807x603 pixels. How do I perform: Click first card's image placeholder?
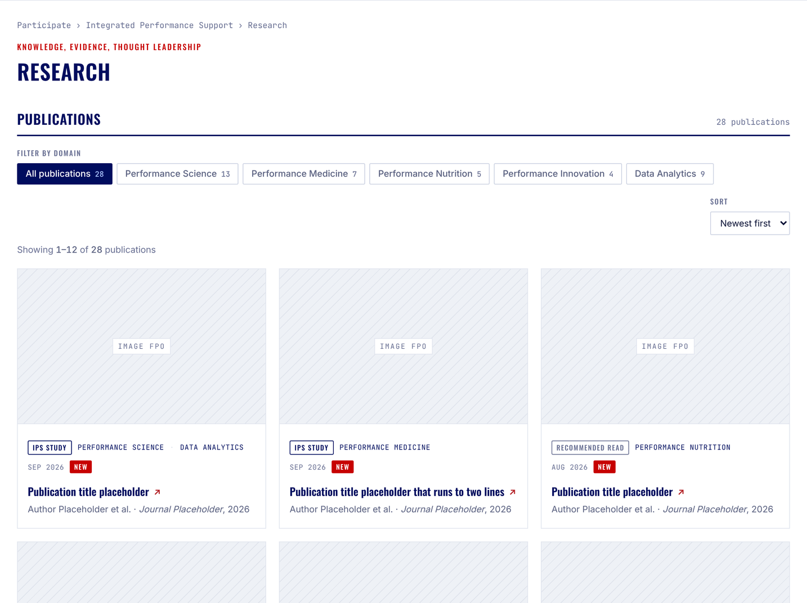(141, 346)
